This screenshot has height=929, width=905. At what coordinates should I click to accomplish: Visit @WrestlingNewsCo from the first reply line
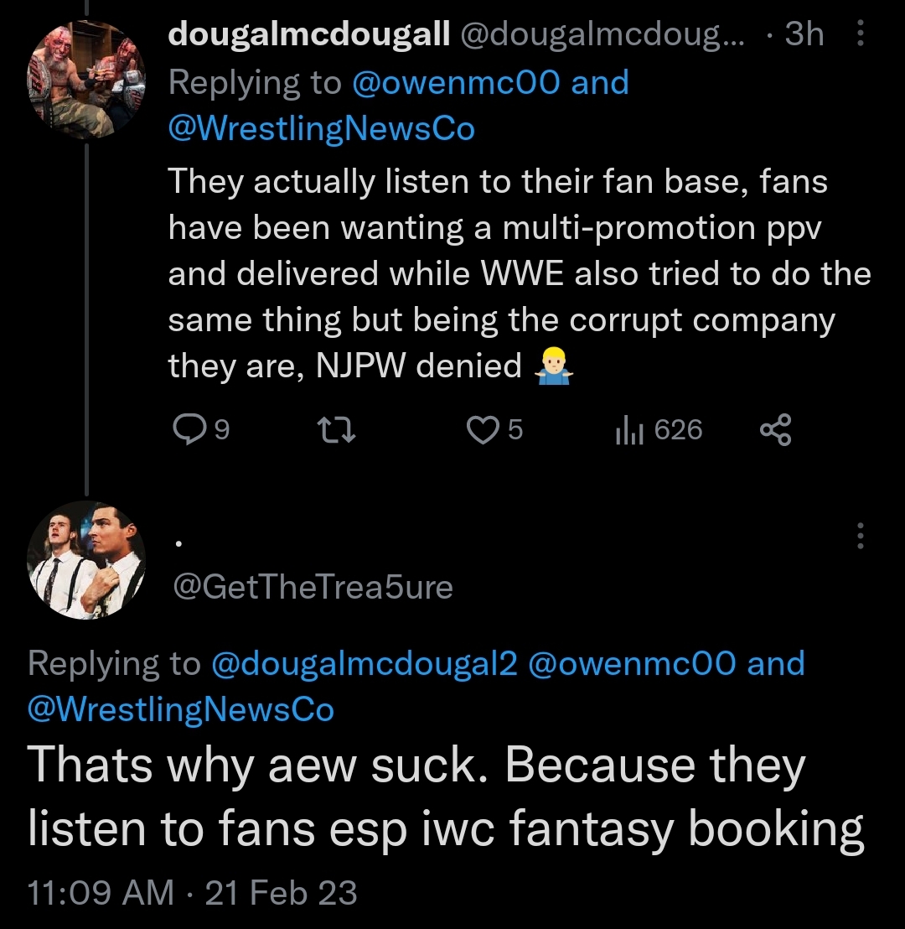pos(322,129)
